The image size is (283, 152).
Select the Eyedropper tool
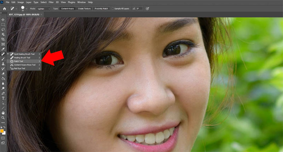click(x=3, y=49)
